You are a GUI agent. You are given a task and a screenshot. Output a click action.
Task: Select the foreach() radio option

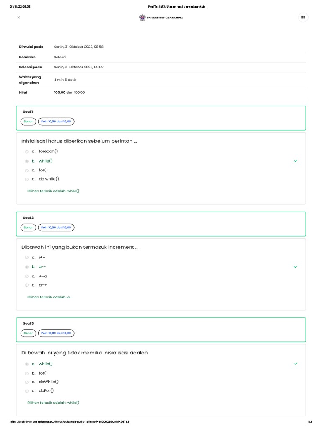coord(27,152)
